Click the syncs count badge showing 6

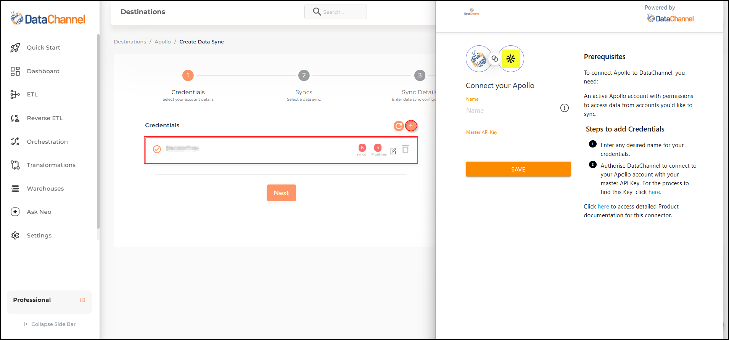[362, 148]
